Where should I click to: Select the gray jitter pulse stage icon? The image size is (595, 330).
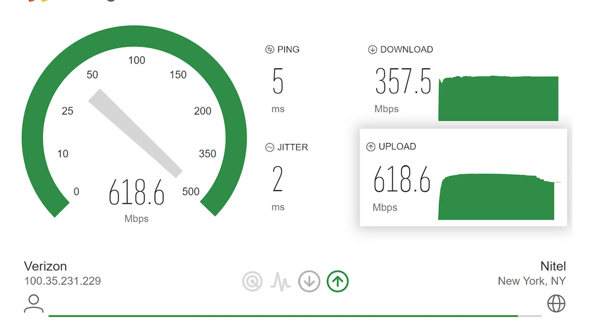pos(281,281)
